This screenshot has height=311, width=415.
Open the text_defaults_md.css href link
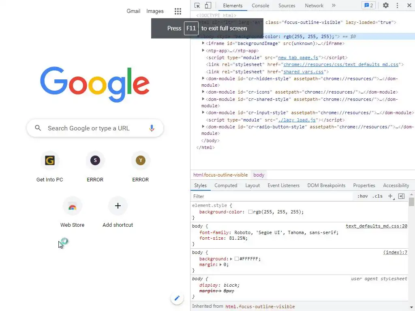pyautogui.click(x=341, y=64)
